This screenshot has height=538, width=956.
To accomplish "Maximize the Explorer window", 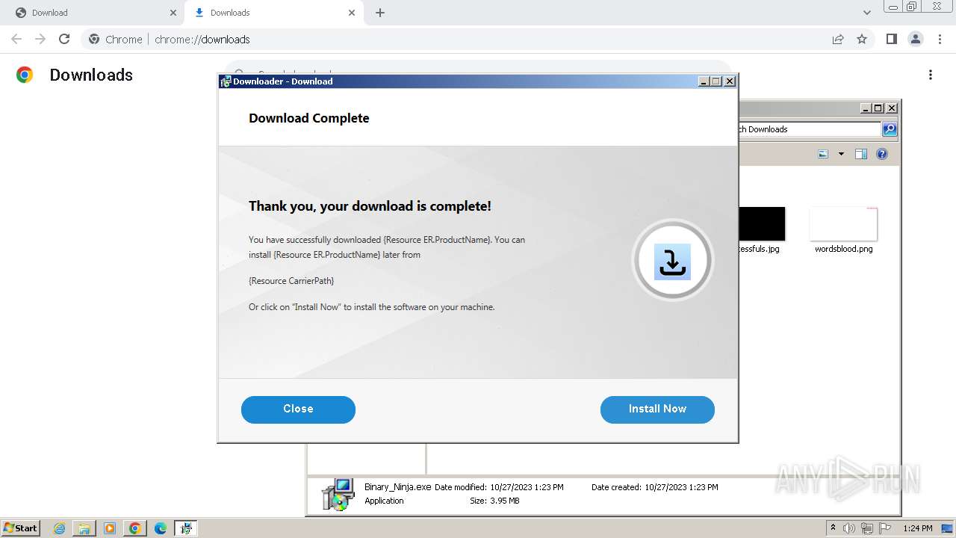I will point(878,108).
